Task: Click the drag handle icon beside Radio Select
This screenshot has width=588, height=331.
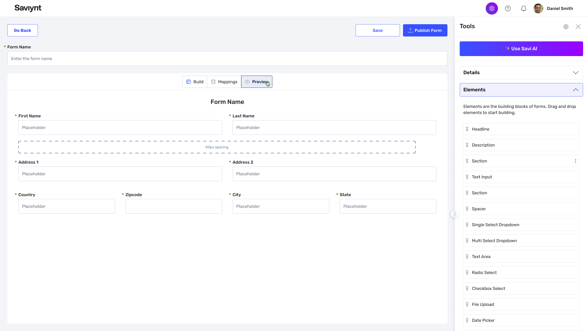Action: 467,272
